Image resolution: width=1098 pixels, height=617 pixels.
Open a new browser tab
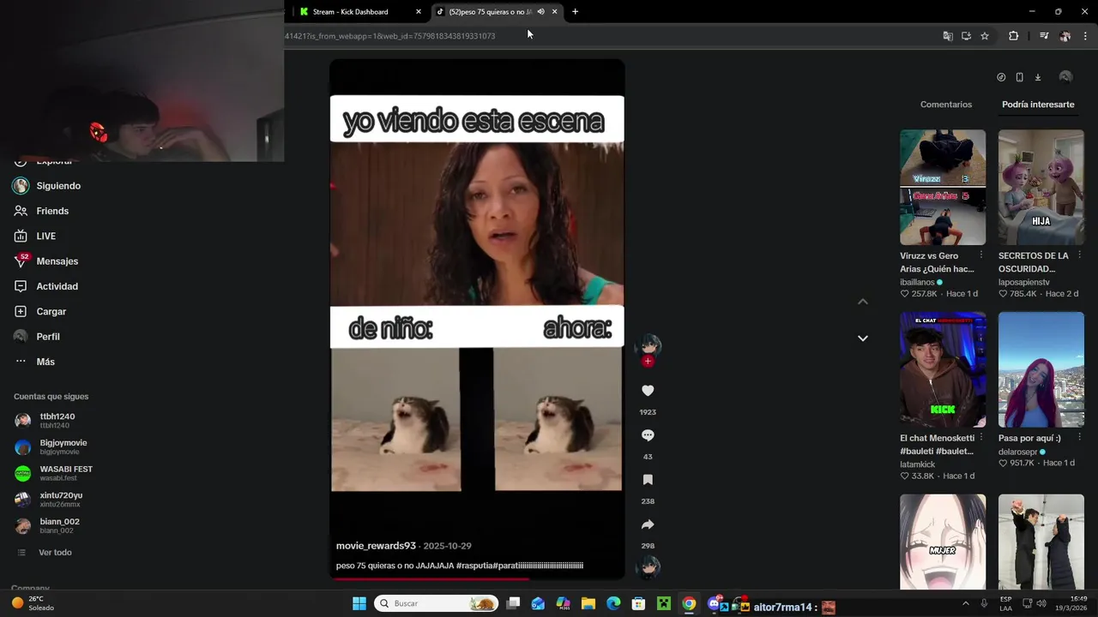point(575,12)
